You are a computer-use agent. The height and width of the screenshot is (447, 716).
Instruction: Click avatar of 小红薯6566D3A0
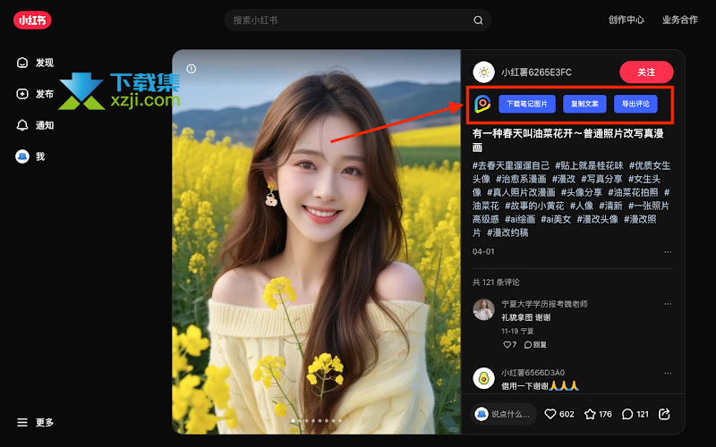pyautogui.click(x=483, y=378)
